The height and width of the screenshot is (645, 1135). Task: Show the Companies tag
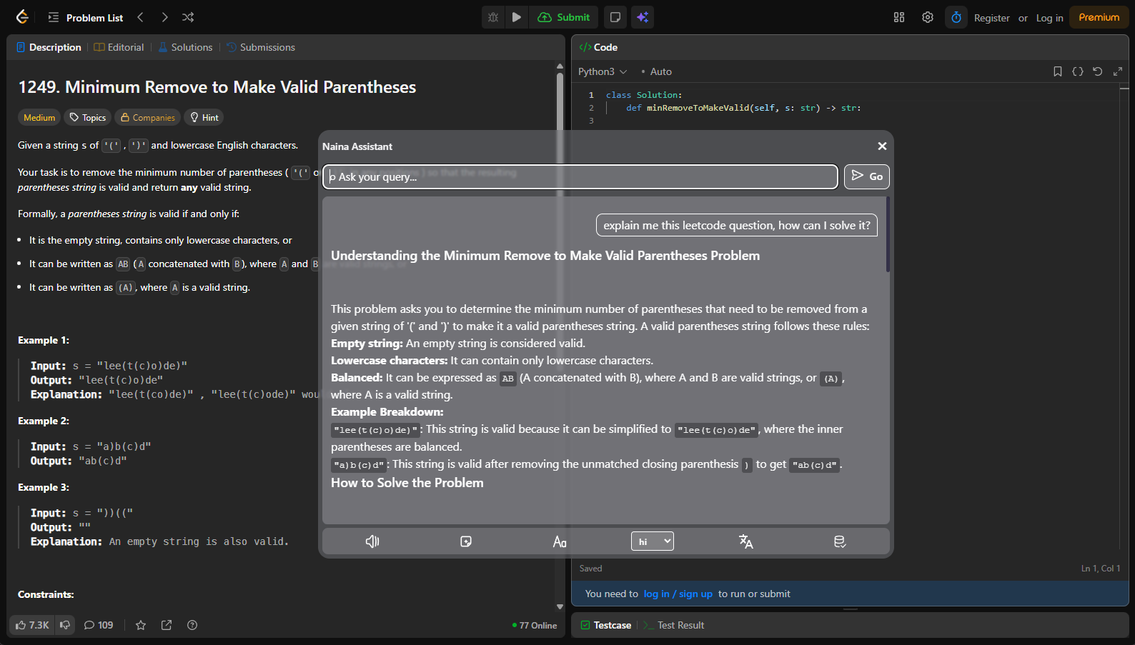pyautogui.click(x=147, y=117)
